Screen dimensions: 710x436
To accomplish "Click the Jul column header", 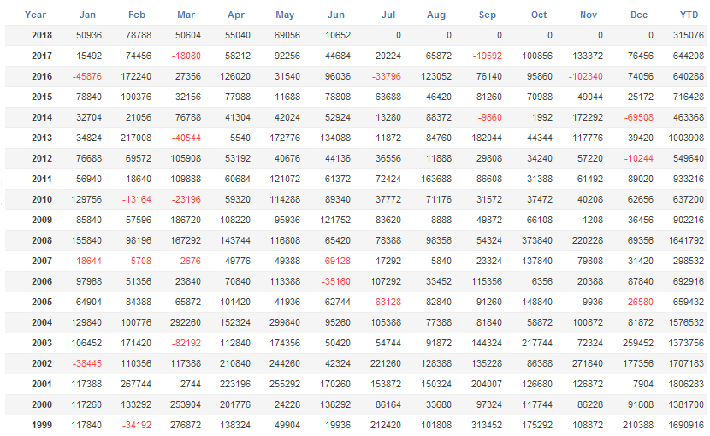I will pyautogui.click(x=388, y=15).
